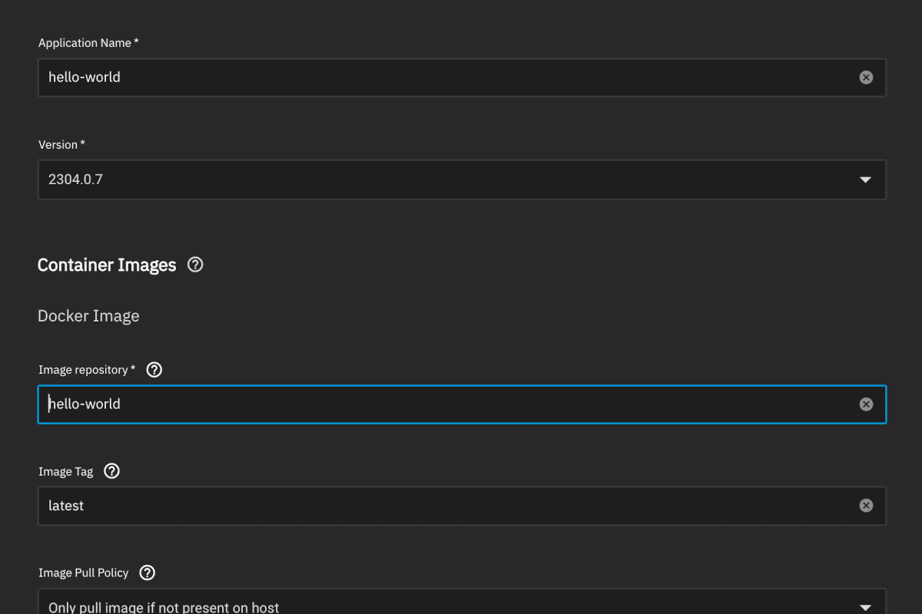The width and height of the screenshot is (922, 614).
Task: Show the Image Tag help question mark
Action: [x=112, y=471]
